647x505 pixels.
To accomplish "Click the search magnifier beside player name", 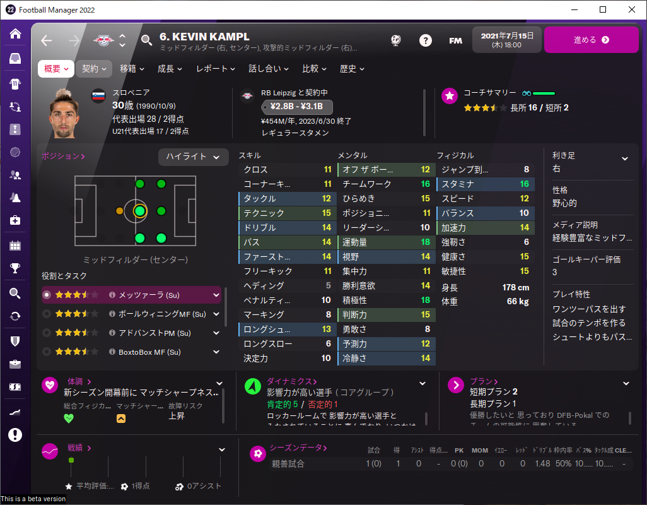I will tap(146, 40).
